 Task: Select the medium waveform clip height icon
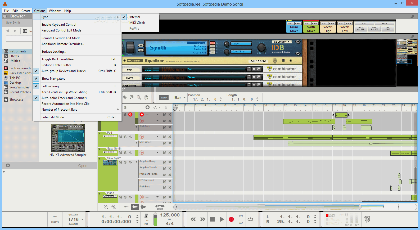coord(135,207)
